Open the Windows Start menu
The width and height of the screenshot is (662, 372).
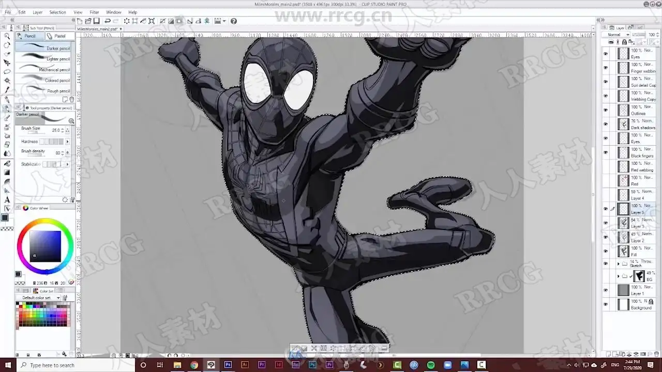pyautogui.click(x=8, y=365)
